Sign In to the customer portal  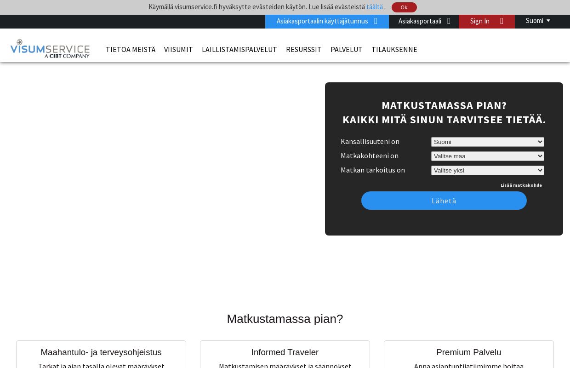tap(480, 21)
